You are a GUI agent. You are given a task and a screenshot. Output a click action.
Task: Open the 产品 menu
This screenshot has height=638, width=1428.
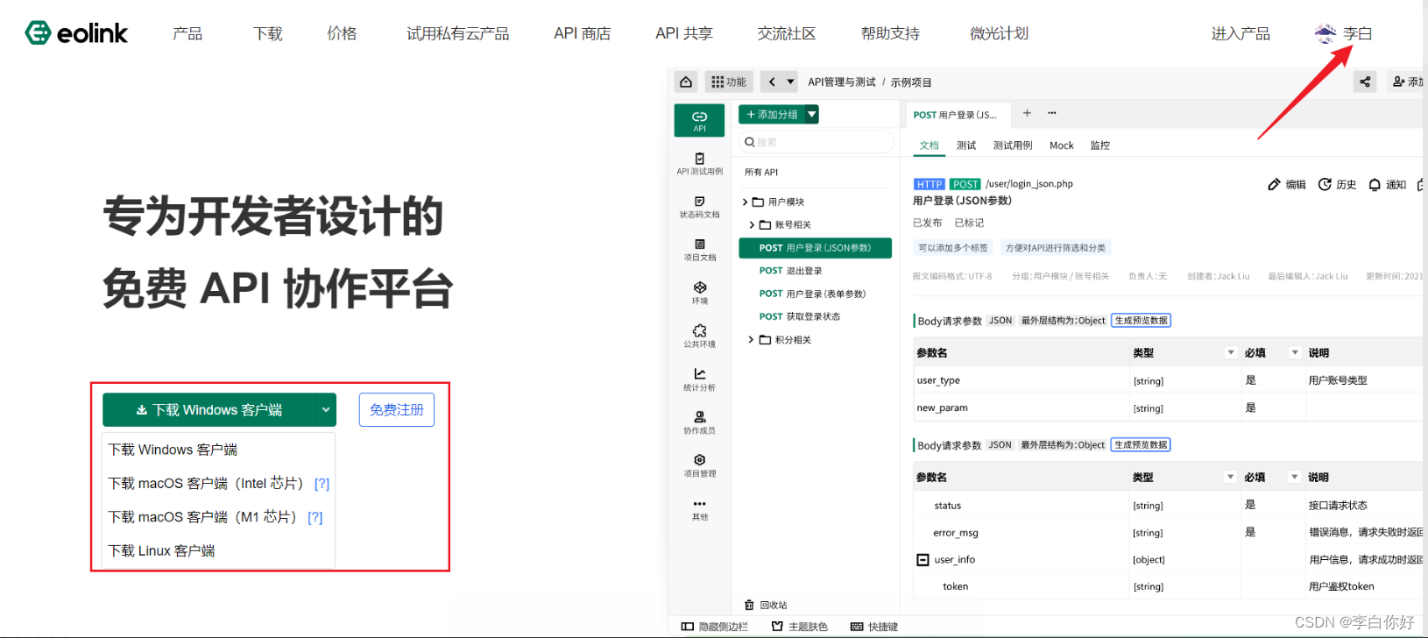187,33
